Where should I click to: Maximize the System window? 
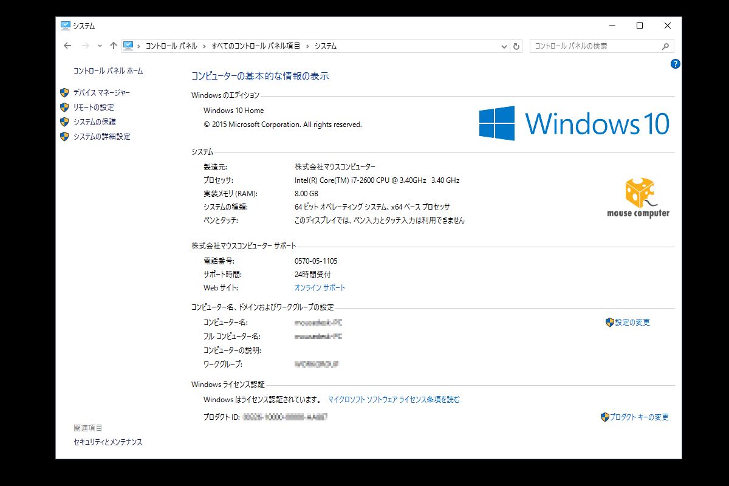[x=640, y=26]
